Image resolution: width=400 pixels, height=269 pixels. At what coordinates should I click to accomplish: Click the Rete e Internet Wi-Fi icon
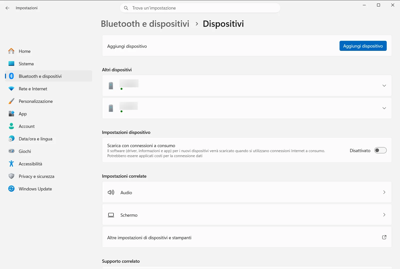click(11, 89)
